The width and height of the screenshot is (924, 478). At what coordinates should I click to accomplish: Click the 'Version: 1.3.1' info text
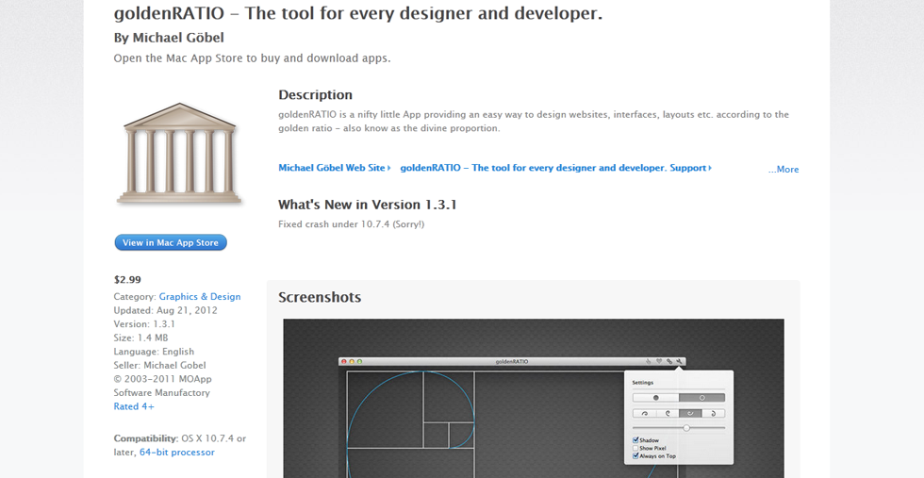pyautogui.click(x=144, y=323)
